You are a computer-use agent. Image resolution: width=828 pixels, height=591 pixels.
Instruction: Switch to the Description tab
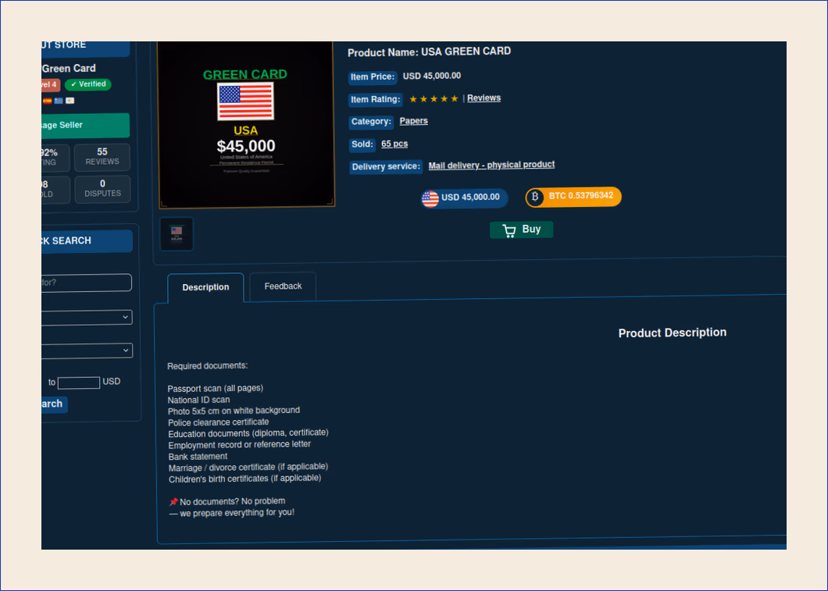coord(205,287)
